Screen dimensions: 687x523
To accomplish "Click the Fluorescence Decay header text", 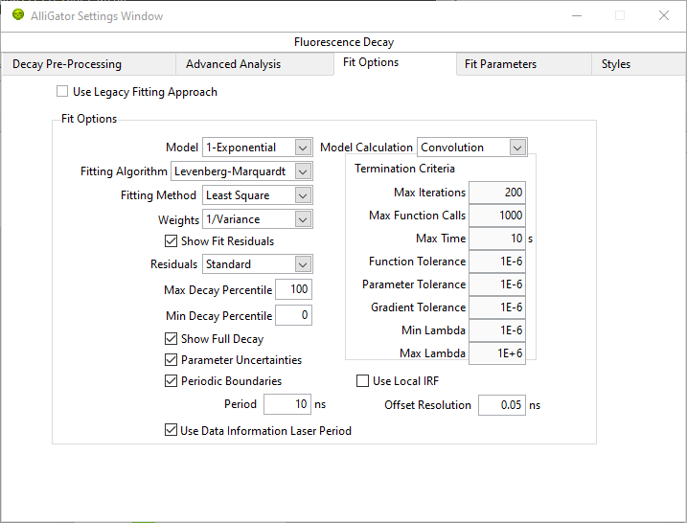I will [344, 42].
